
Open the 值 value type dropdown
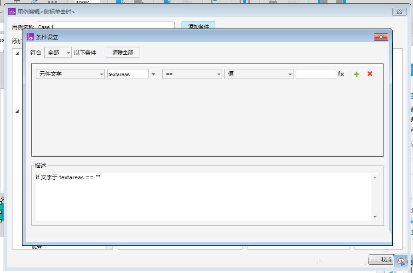point(258,74)
